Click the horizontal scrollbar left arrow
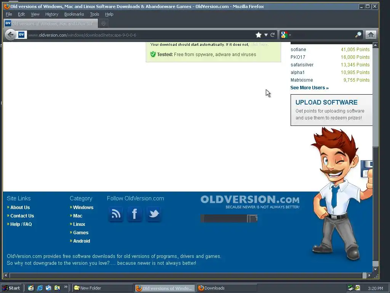 (5, 275)
